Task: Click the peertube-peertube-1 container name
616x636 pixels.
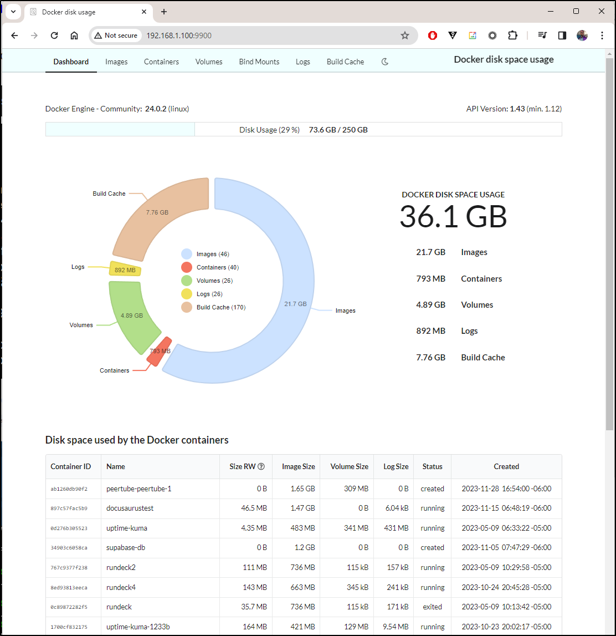Action: (139, 489)
